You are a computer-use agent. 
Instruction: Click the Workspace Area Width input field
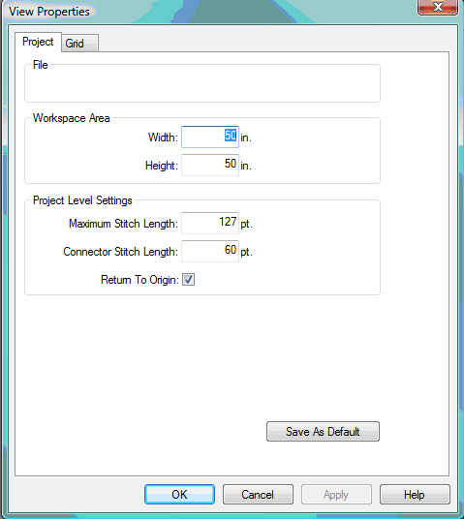pos(210,137)
